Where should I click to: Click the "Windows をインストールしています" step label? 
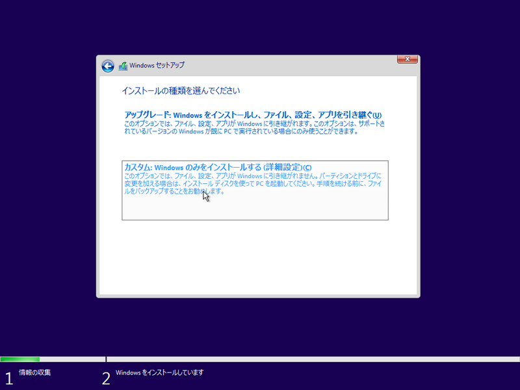[159, 373]
